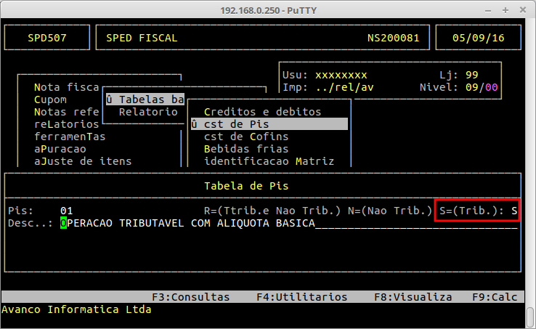Screen dimensions: 536x329
Task: Select 'cst de Cofins' in the submenu
Action: [x=246, y=137]
